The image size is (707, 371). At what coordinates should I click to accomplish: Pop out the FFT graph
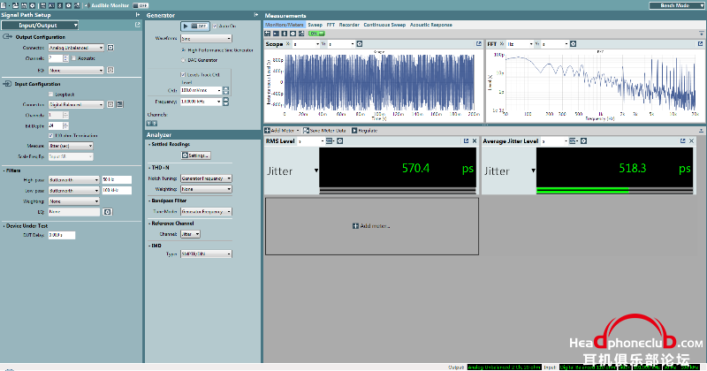coord(700,44)
